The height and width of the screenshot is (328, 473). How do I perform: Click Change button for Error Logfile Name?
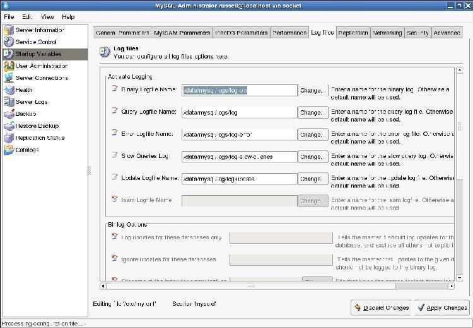[312, 135]
